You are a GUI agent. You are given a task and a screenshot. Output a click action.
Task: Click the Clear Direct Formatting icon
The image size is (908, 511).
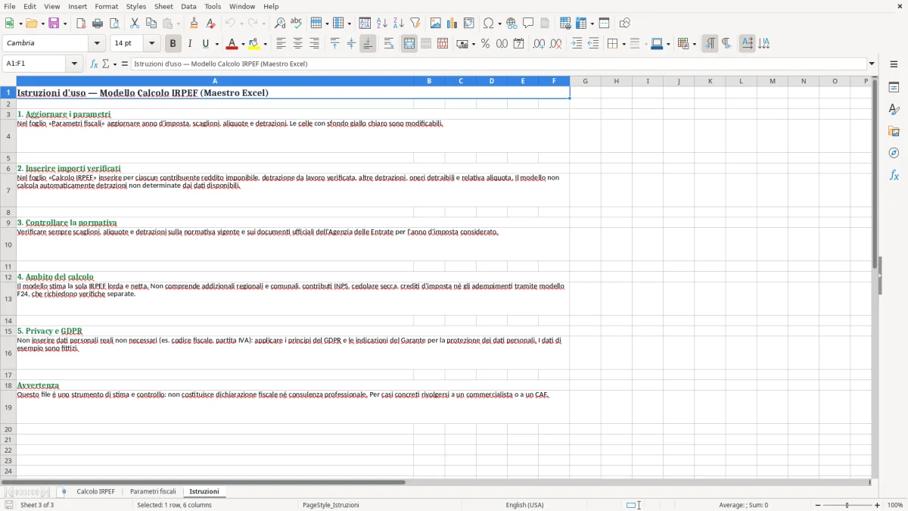pyautogui.click(x=210, y=23)
